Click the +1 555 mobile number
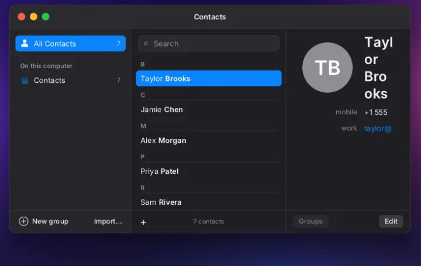421x266 pixels. click(376, 112)
